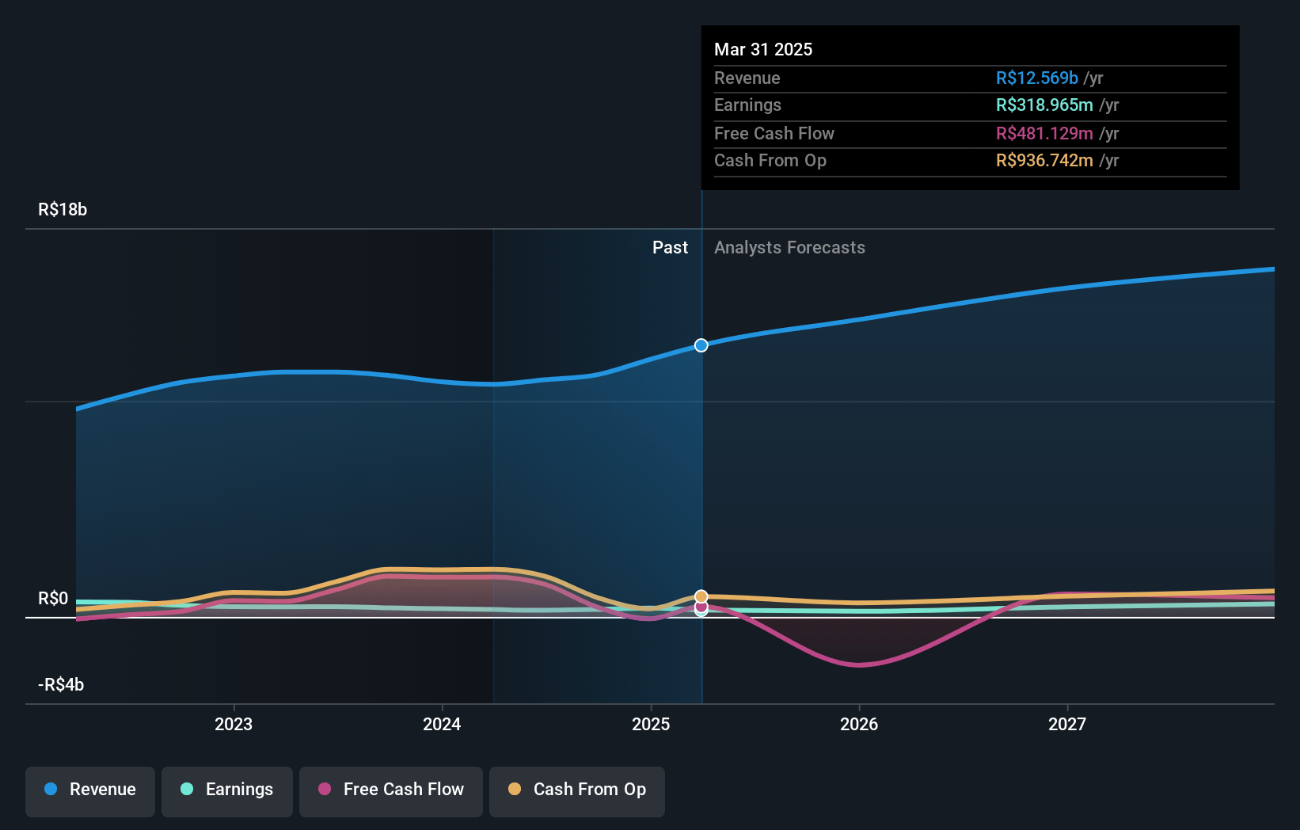Click the Free Cash Flow data point marker
1300x830 pixels.
pos(701,607)
